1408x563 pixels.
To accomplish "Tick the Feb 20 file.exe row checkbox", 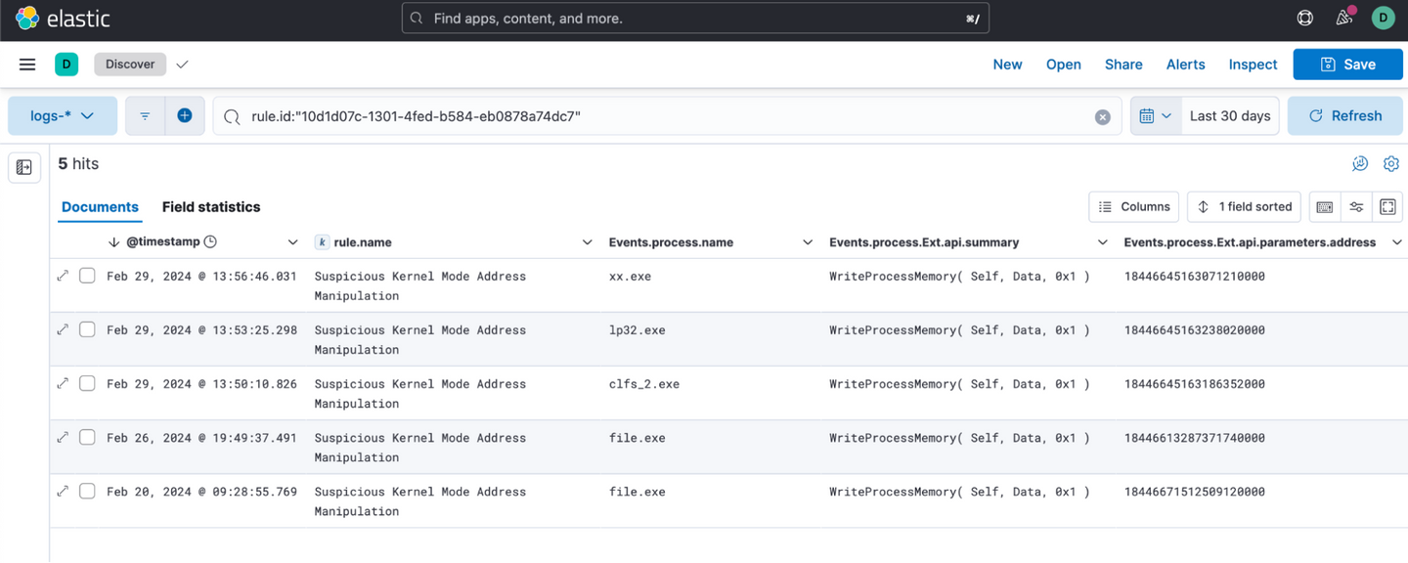I will pyautogui.click(x=87, y=491).
